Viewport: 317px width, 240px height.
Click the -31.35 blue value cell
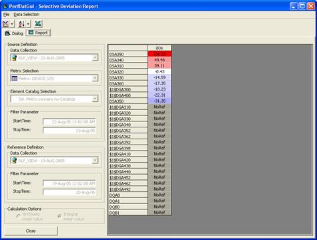pos(160,101)
